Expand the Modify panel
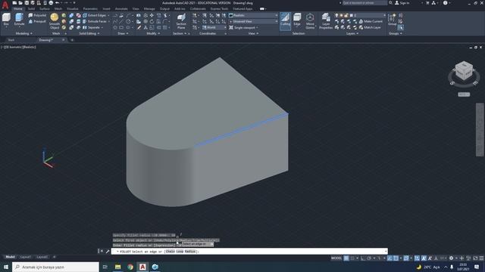The width and height of the screenshot is (485, 272). click(153, 33)
